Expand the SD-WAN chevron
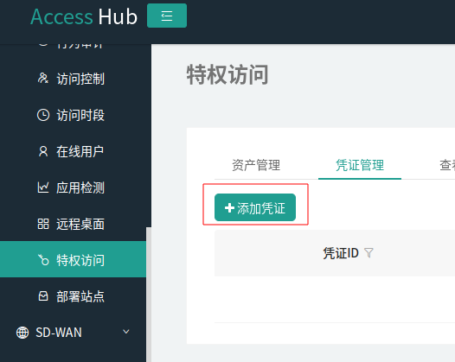The width and height of the screenshot is (455, 362). (x=126, y=332)
